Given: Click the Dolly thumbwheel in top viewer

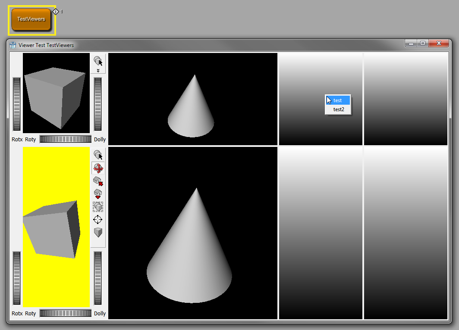Looking at the screenshot, I should pos(98,104).
